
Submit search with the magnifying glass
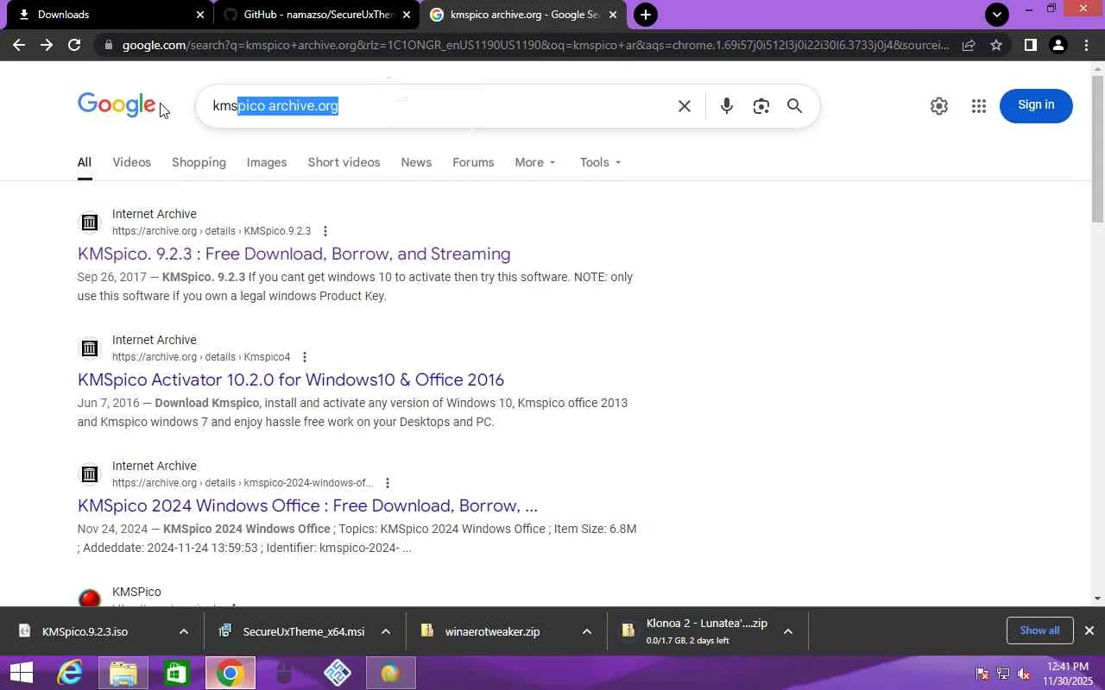pyautogui.click(x=794, y=106)
